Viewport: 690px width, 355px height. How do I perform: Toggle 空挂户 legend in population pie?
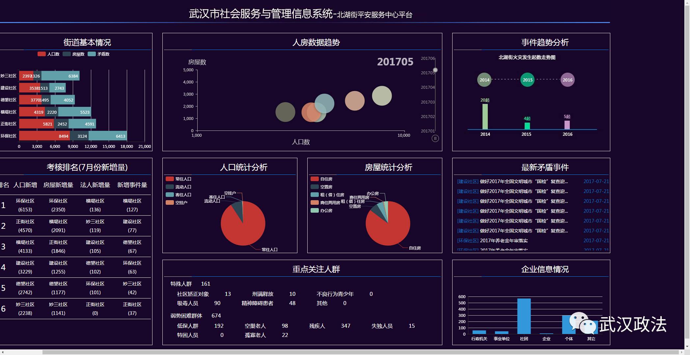(x=177, y=202)
